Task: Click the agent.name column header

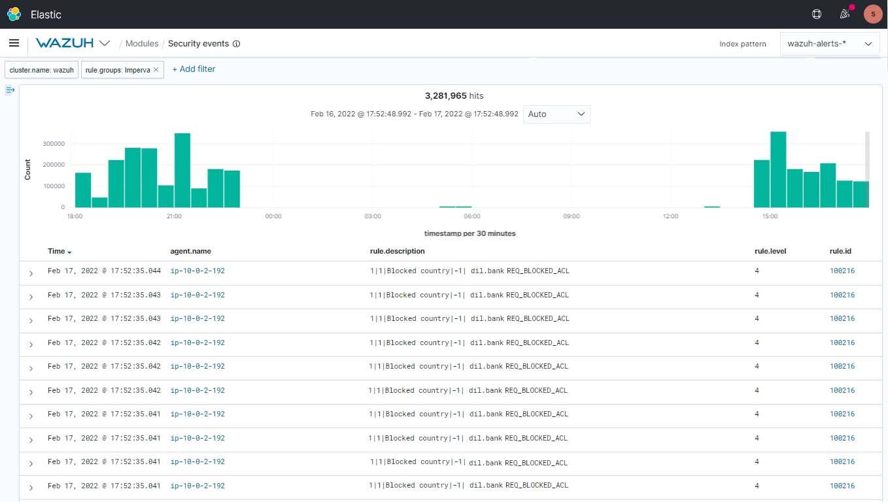Action: pos(190,251)
